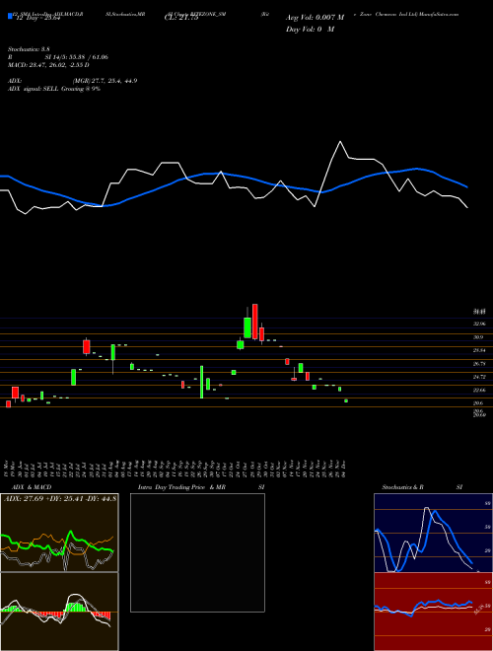Click the 'Stochastics: 8.8' reading

click(x=29, y=49)
